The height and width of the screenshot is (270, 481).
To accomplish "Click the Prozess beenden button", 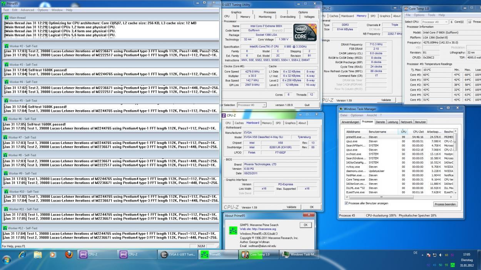I will (x=445, y=204).
